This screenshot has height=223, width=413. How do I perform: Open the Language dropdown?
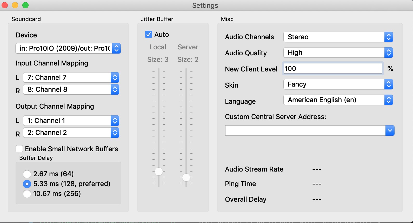point(338,100)
